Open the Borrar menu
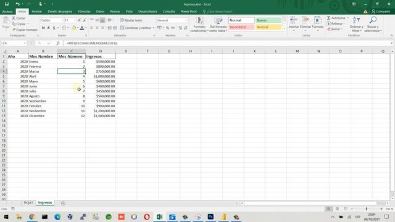Screen dimensions: 395x222 335,29
